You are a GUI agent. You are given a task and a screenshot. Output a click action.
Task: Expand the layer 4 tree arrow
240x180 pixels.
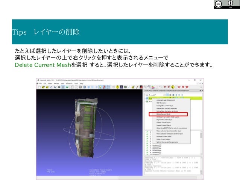pos(145,101)
